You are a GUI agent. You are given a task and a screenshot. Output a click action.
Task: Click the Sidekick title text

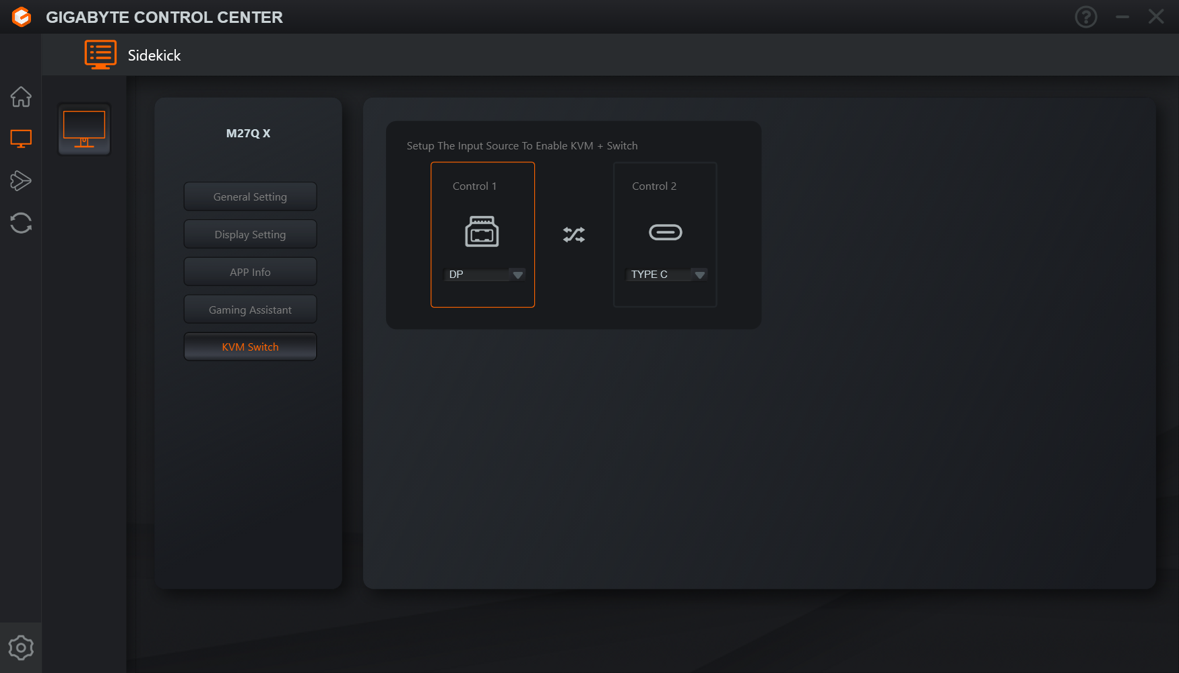pos(154,55)
